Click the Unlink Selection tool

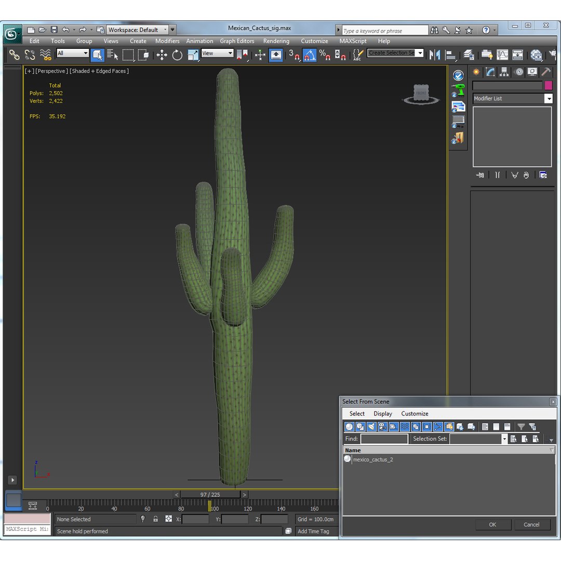click(x=30, y=55)
